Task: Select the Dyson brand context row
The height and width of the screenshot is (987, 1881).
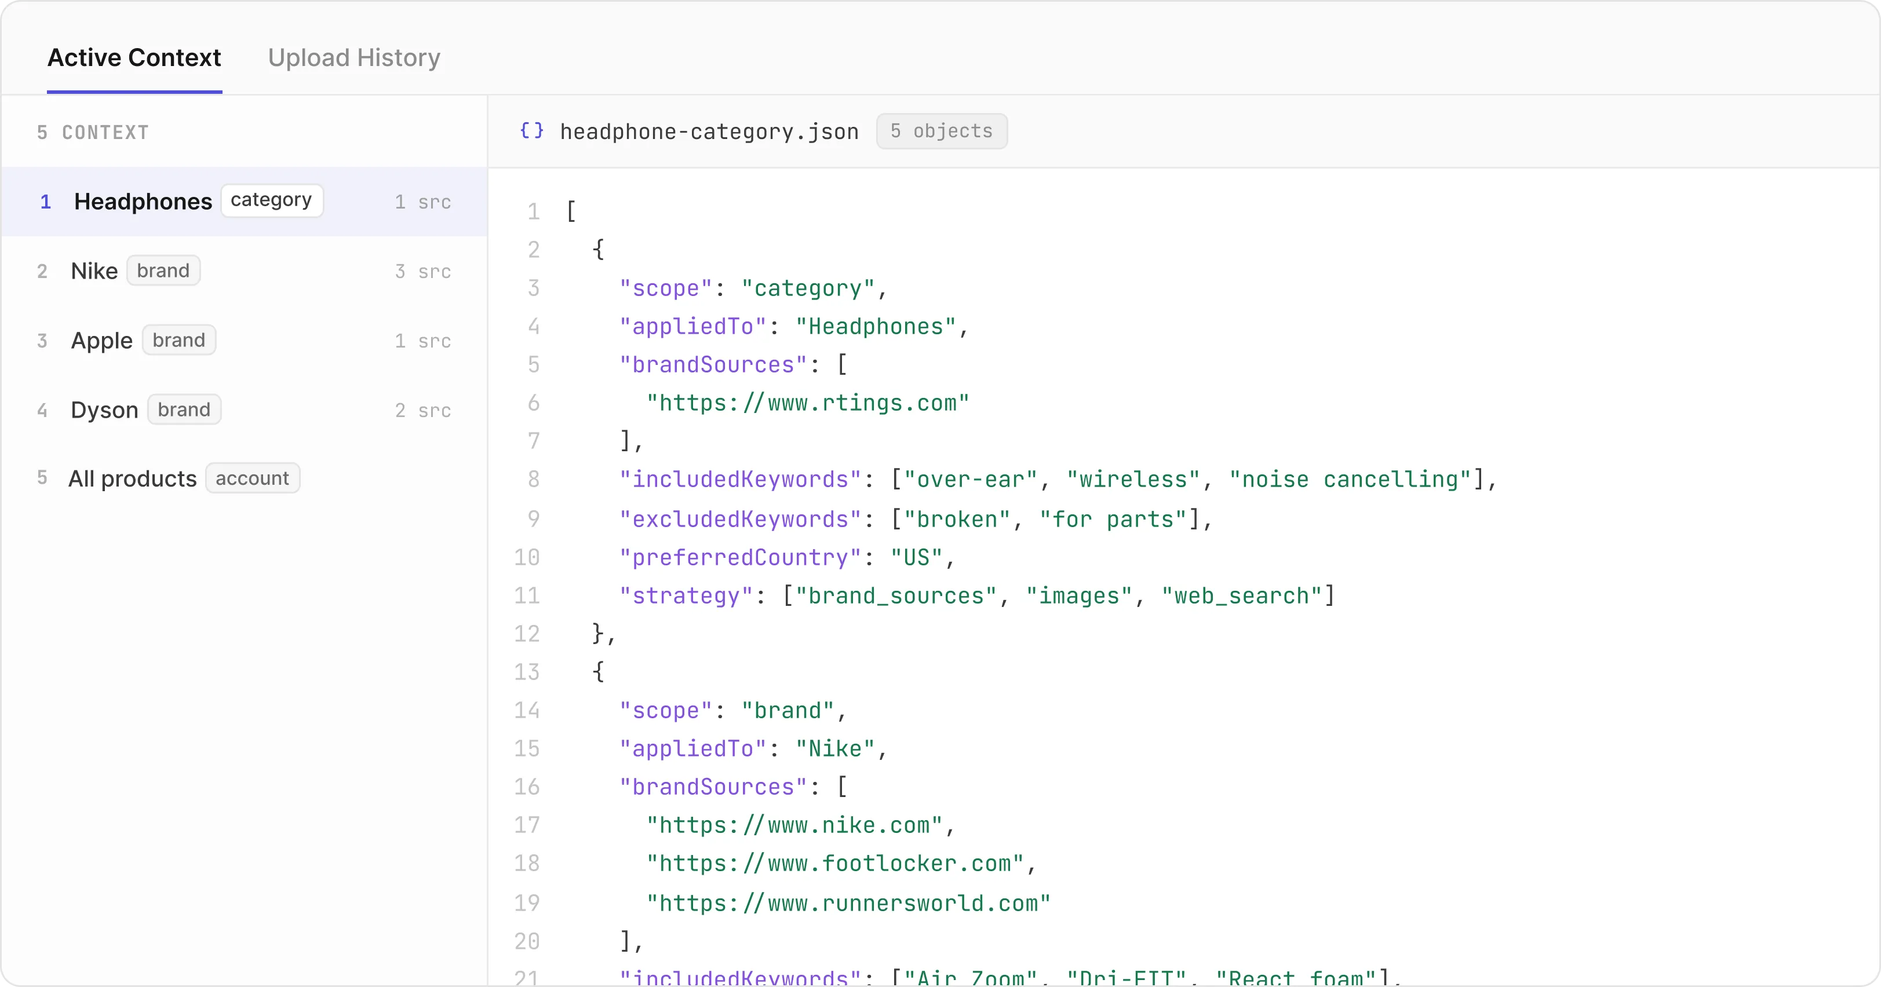Action: (x=245, y=410)
